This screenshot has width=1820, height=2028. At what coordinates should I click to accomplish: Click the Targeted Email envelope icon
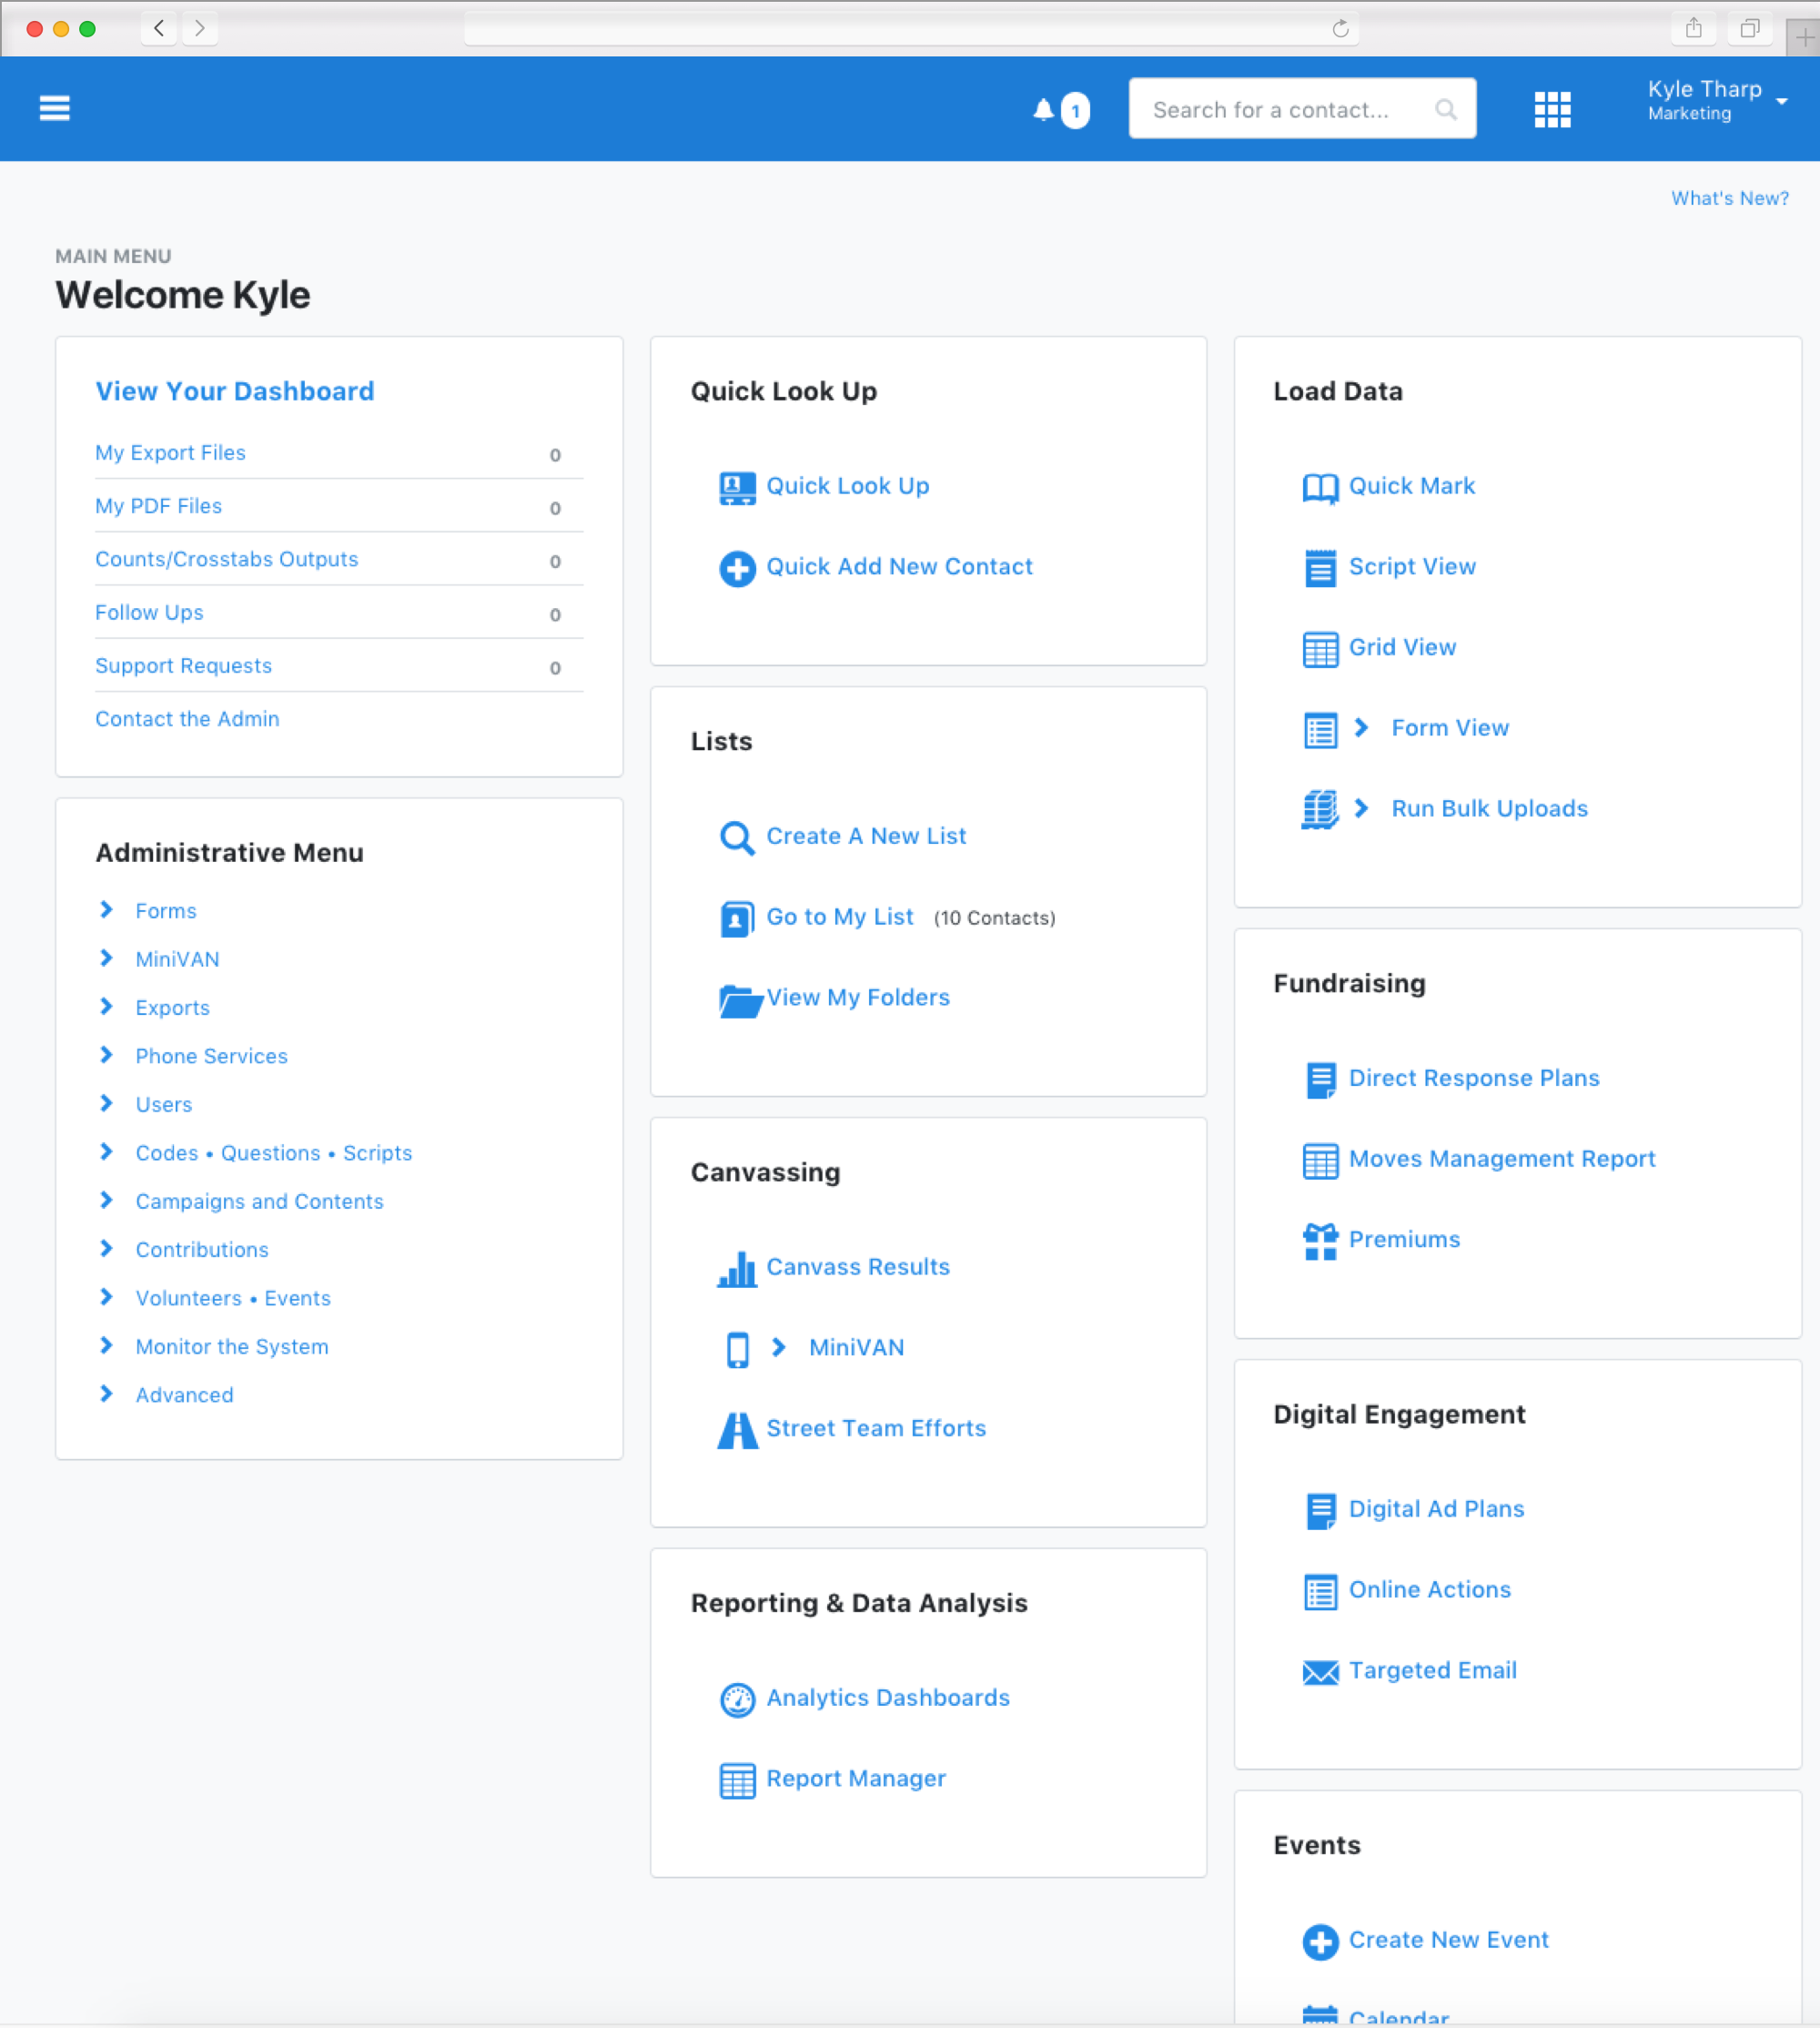[1320, 1672]
